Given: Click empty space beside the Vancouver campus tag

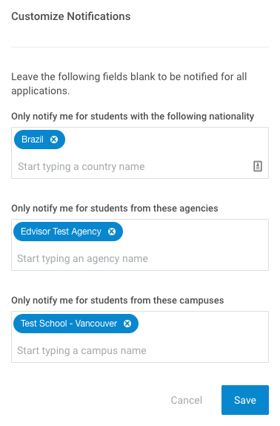Looking at the screenshot, I should pyautogui.click(x=202, y=324).
